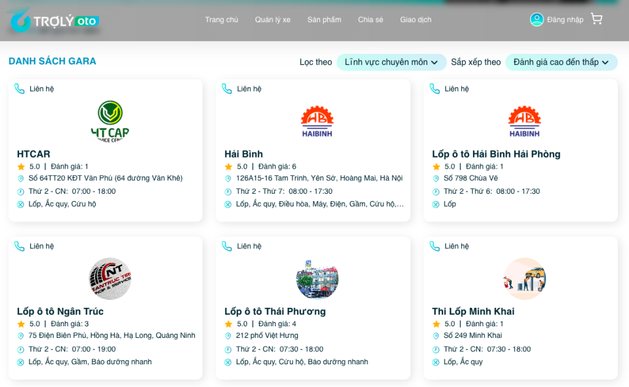The width and height of the screenshot is (629, 387).
Task: Open the Chia sẻ menu
Action: 370,20
